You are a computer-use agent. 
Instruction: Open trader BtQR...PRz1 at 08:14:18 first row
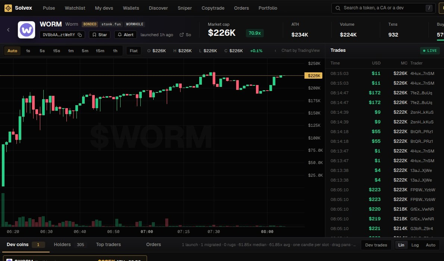point(422,132)
